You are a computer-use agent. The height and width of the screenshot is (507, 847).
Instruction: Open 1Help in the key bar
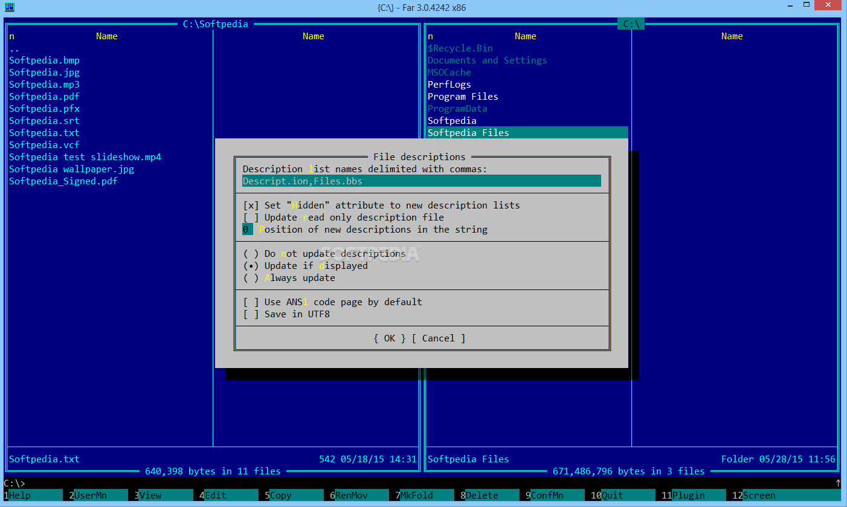(x=33, y=496)
